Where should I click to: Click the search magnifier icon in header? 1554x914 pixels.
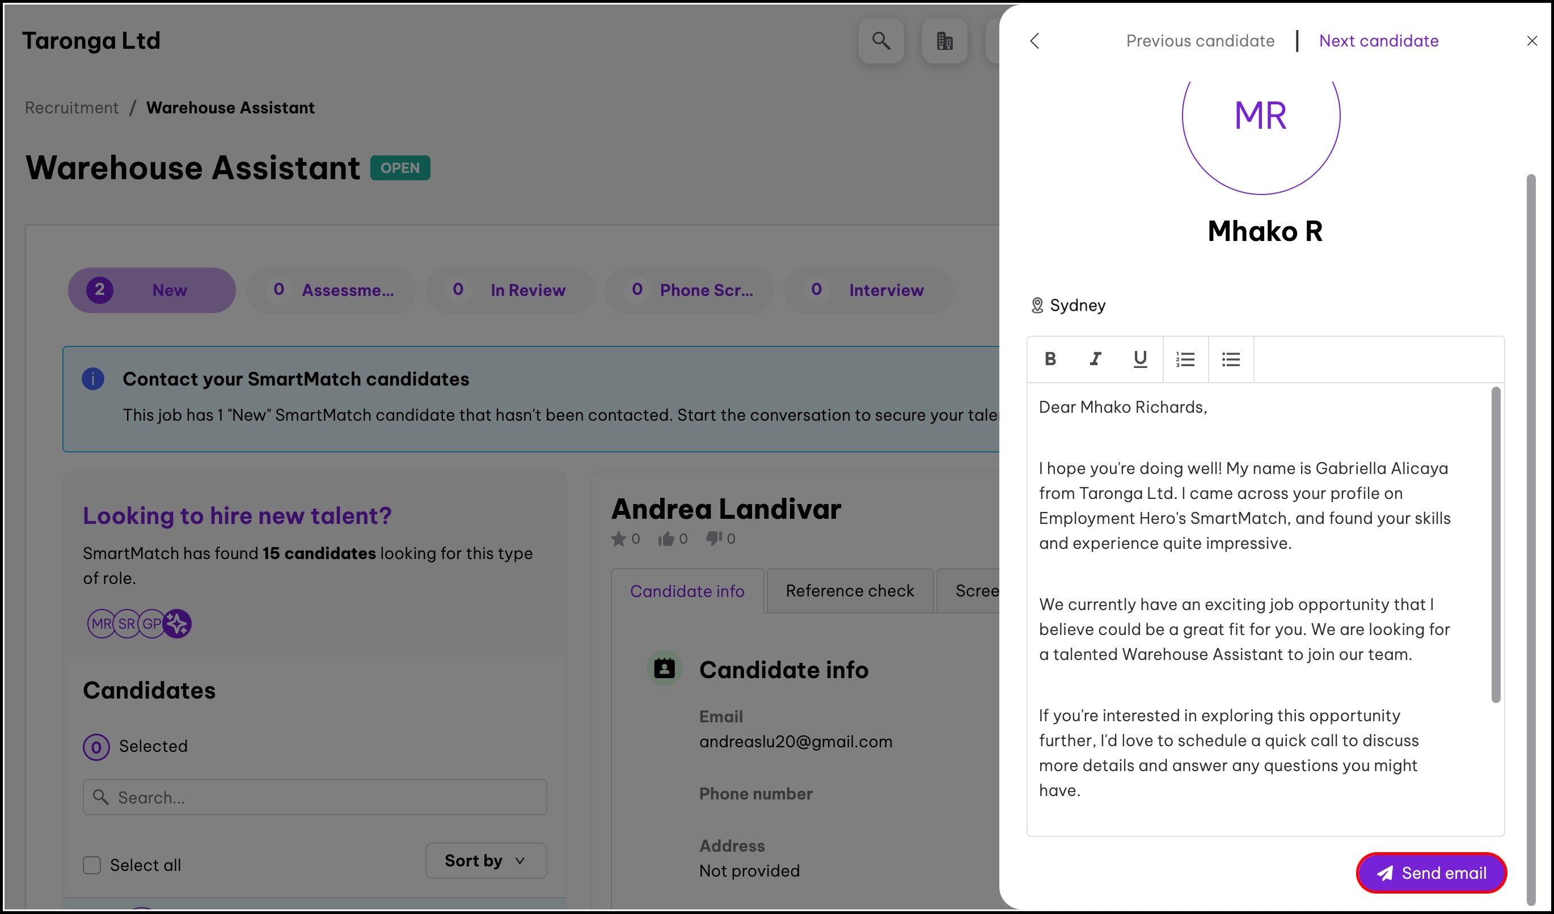pyautogui.click(x=881, y=41)
